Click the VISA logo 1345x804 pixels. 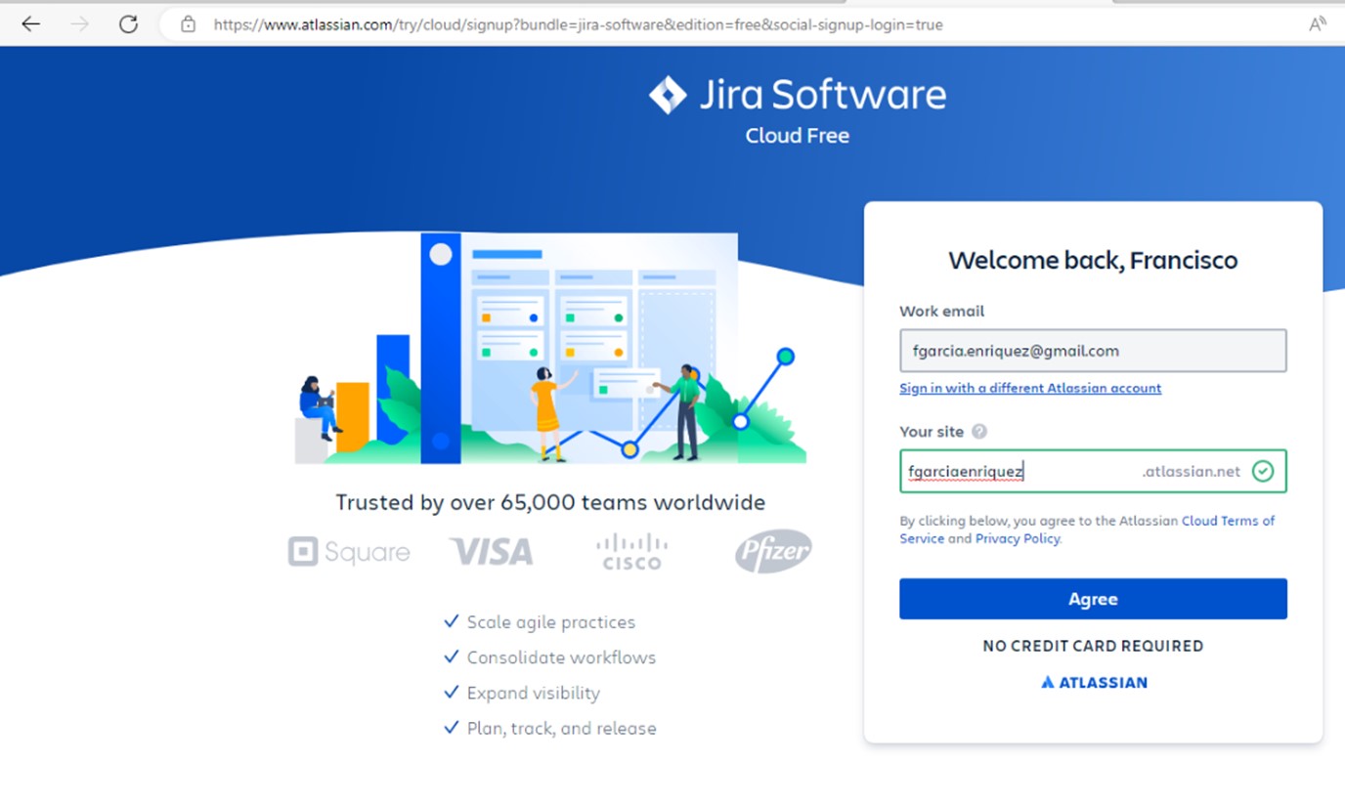[x=492, y=552]
